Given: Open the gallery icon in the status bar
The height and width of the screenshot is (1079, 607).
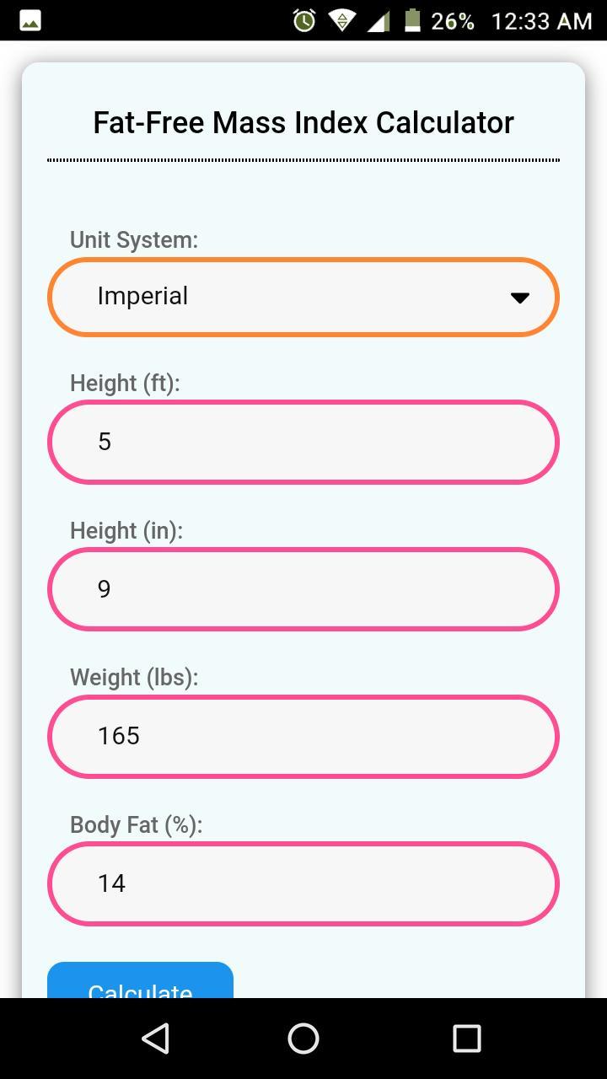Looking at the screenshot, I should tap(30, 19).
